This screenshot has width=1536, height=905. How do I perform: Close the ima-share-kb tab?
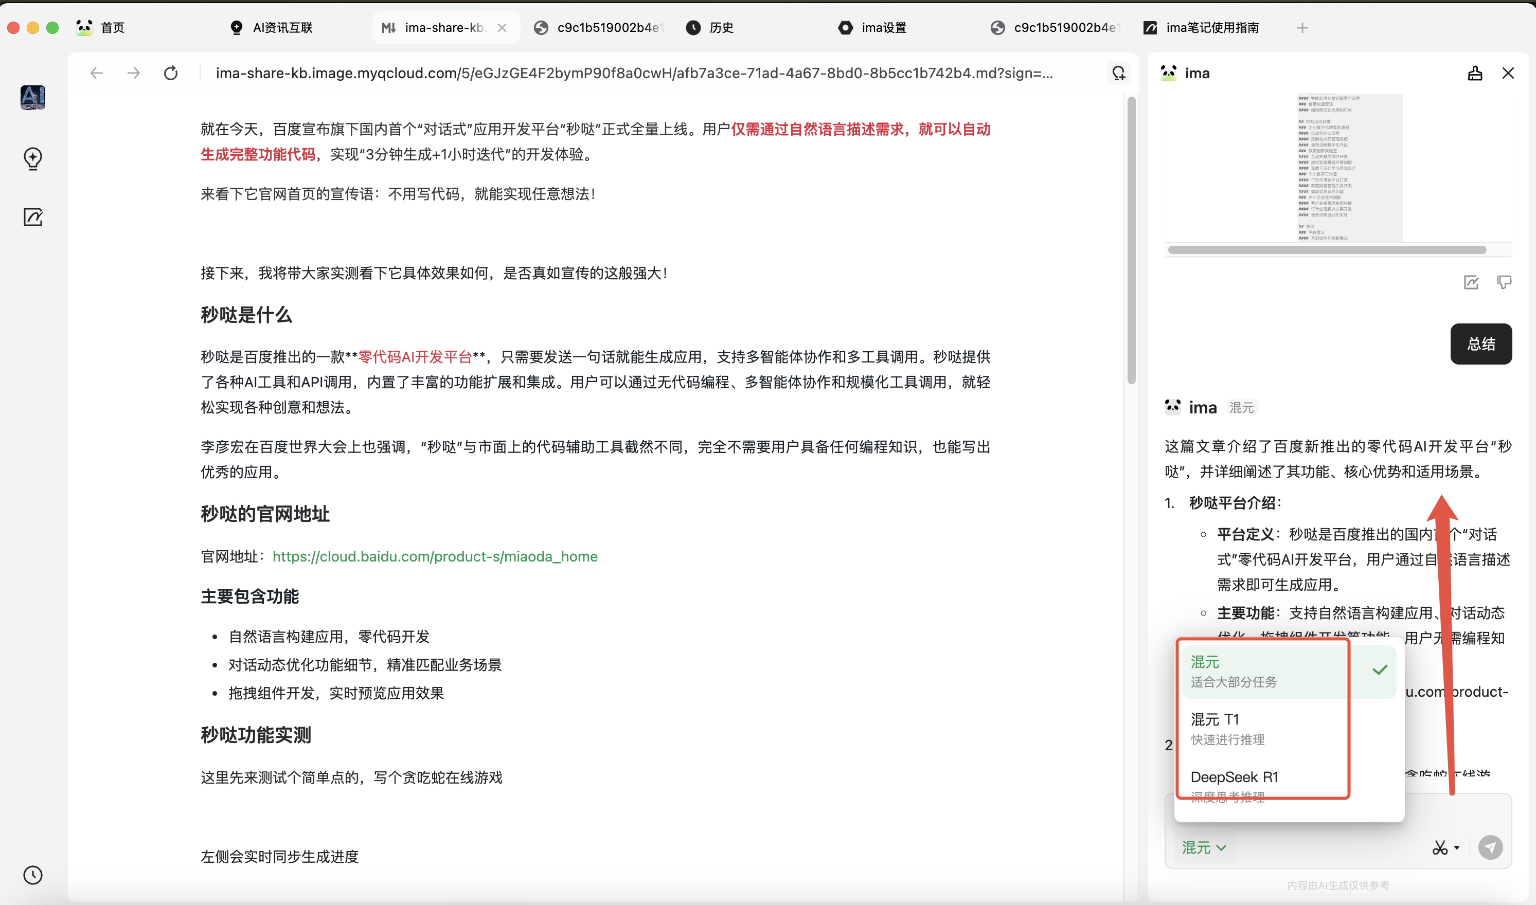pyautogui.click(x=502, y=27)
